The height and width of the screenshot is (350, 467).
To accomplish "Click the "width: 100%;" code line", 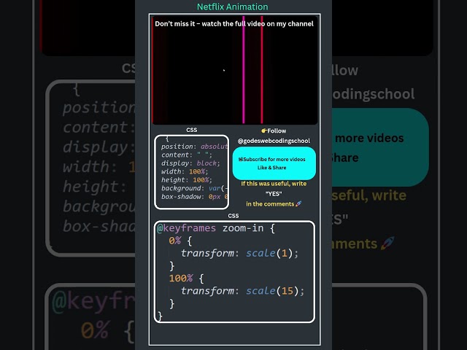I will point(185,171).
